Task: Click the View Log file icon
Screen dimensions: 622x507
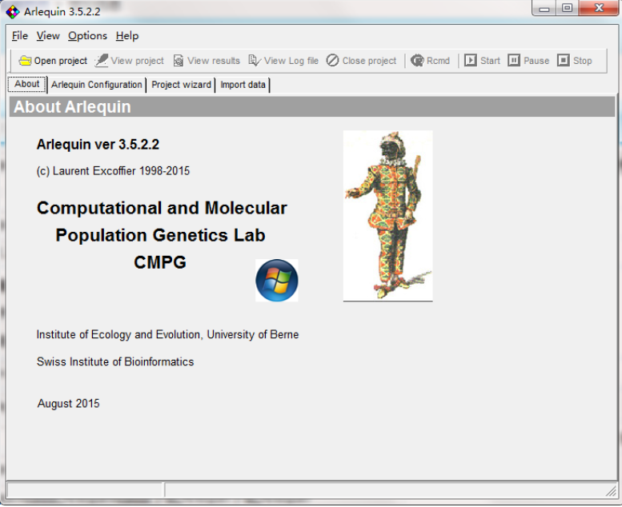Action: [255, 61]
